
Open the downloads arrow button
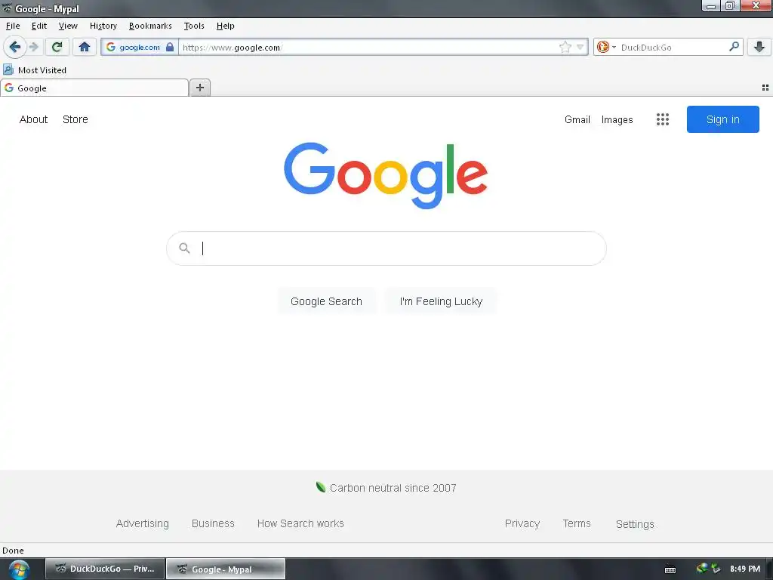point(759,48)
